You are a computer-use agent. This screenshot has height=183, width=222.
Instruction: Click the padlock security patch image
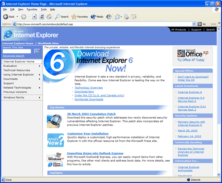point(55,121)
